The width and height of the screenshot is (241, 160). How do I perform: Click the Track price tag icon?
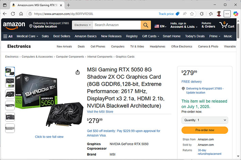[177, 14]
